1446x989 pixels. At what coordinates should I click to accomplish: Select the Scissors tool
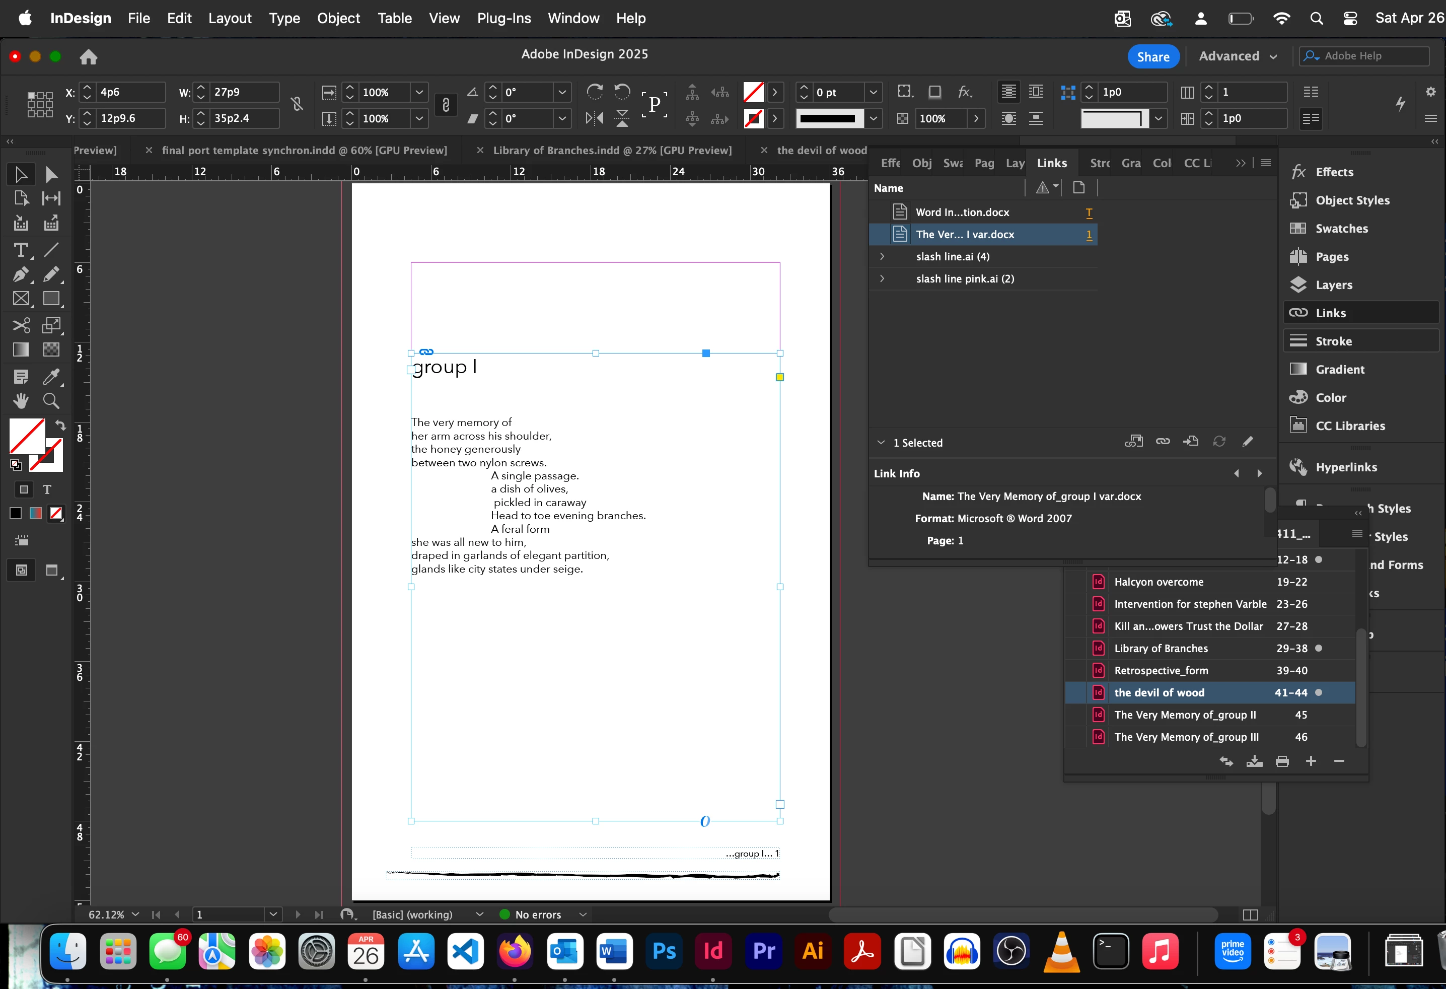(21, 325)
